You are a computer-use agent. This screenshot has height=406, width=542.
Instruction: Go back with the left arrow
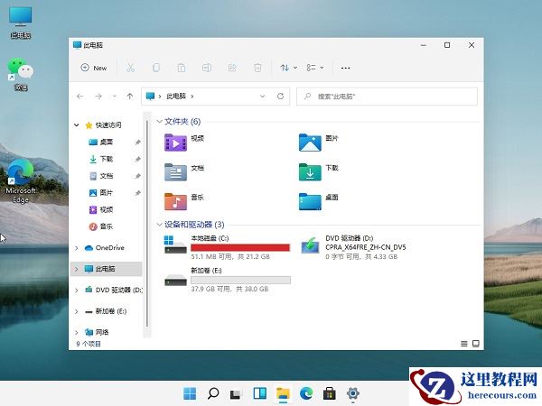point(80,96)
